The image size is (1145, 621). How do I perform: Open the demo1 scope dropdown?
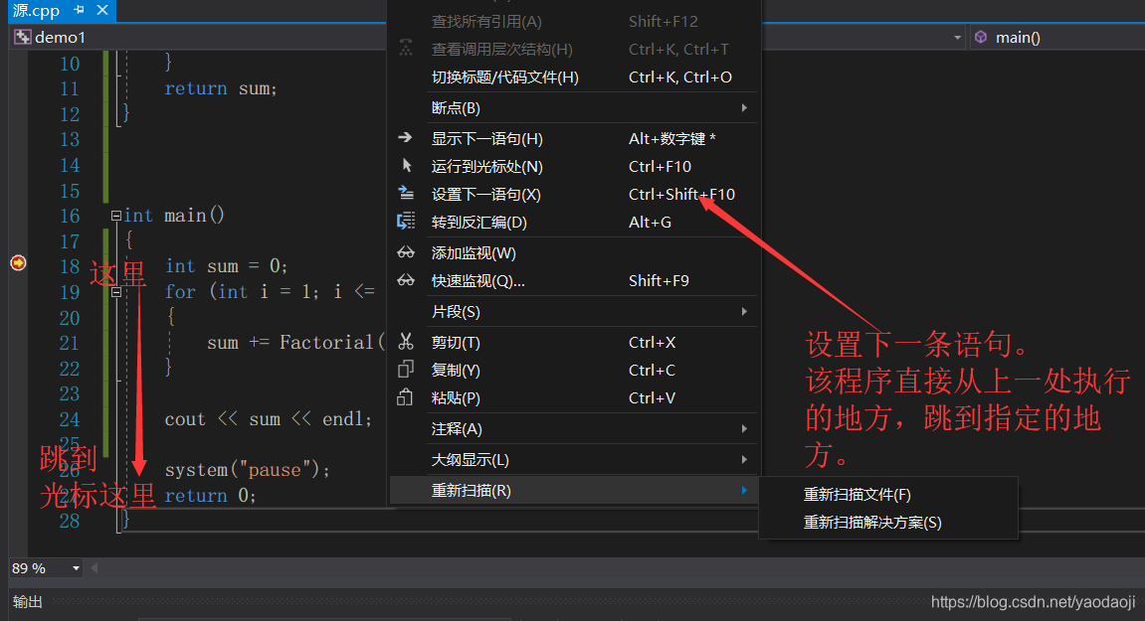[957, 37]
